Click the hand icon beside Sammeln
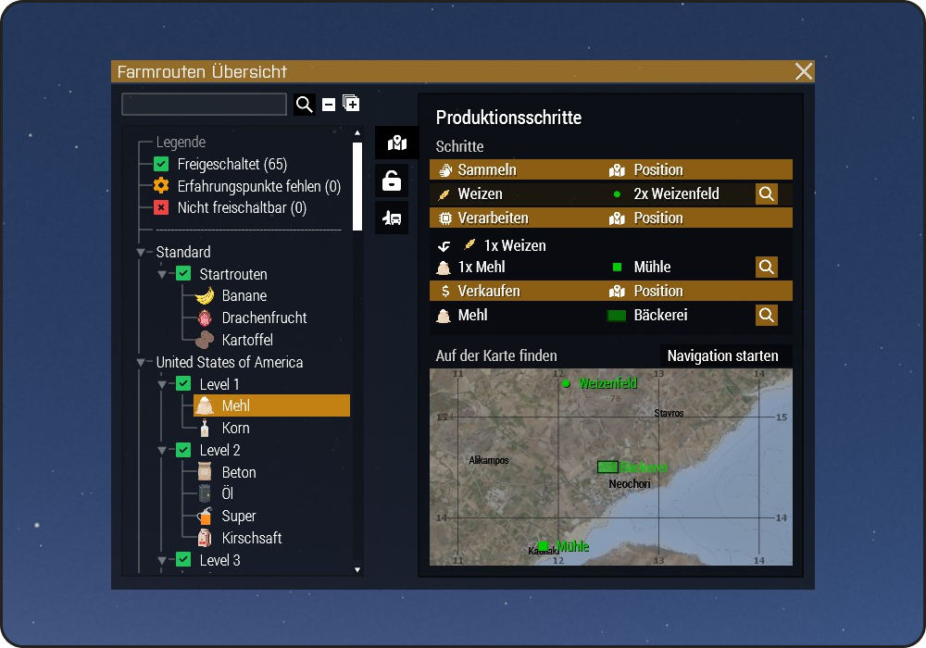The image size is (926, 648). tap(445, 170)
